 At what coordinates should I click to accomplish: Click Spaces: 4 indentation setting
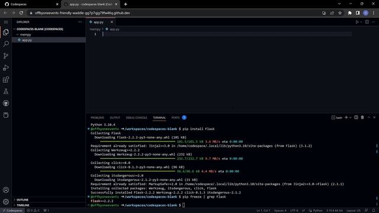coord(280,211)
